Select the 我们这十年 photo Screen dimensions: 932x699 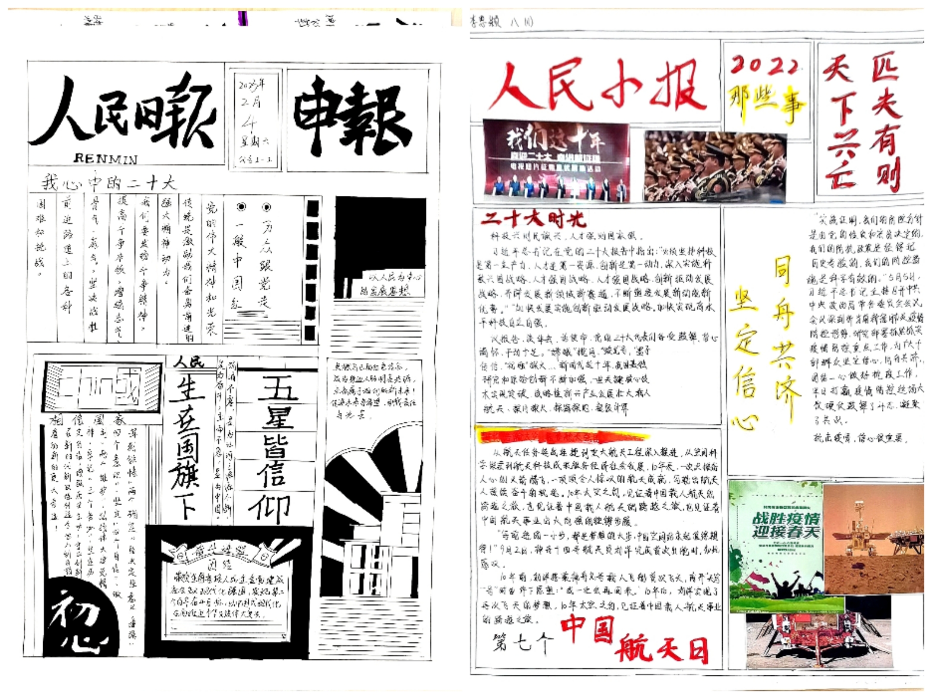[x=556, y=161]
